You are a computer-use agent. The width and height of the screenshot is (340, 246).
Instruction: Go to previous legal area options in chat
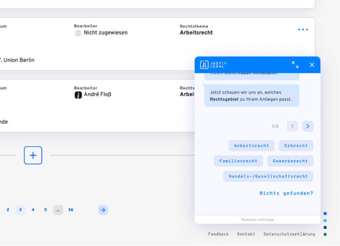(292, 126)
